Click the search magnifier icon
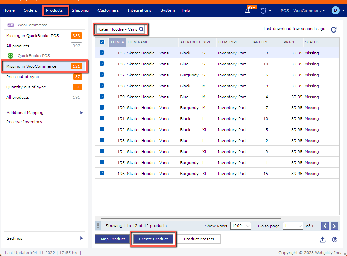This screenshot has width=347, height=256. [x=141, y=29]
